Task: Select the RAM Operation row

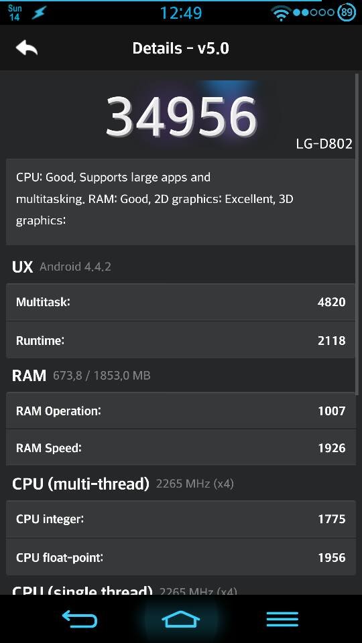Action: (180, 411)
